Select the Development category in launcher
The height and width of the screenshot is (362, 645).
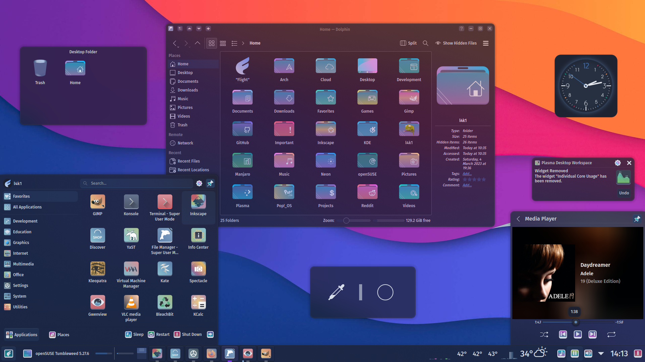[40, 221]
